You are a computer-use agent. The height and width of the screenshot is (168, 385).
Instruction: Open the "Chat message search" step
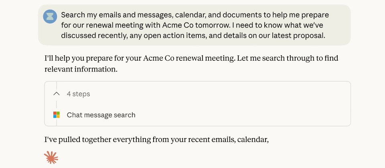101,115
